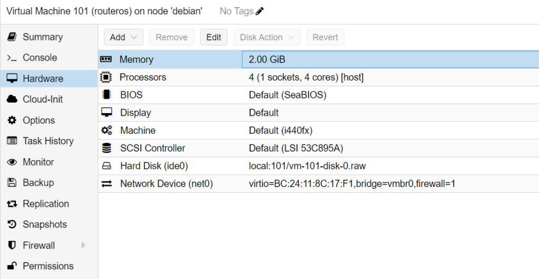Expand the Firewall submenu arrow
Viewport: 539px width, 279px height.
pos(83,245)
